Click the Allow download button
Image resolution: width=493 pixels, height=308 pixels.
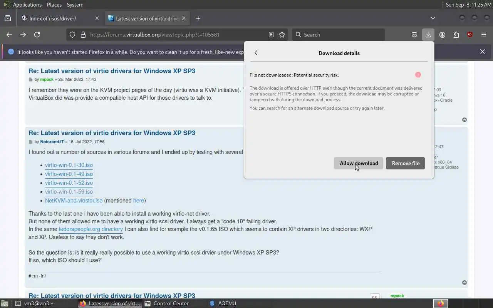pos(359,163)
